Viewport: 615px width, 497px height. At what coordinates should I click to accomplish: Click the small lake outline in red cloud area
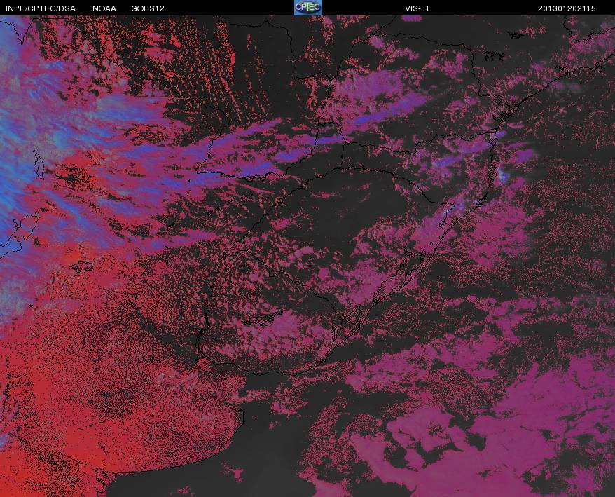tap(83, 266)
